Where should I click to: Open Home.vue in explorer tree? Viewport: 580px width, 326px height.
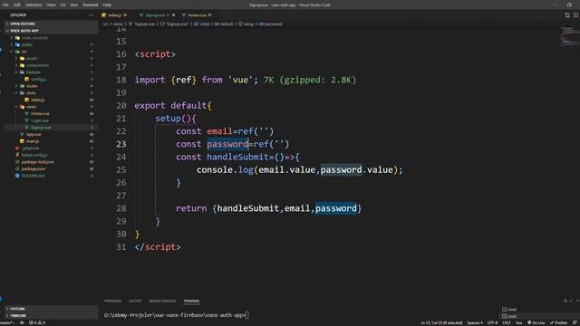pyautogui.click(x=40, y=113)
